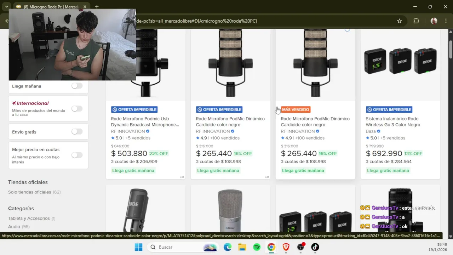The height and width of the screenshot is (255, 453).
Task: Open OBS Studio from the taskbar
Action: pos(301,247)
